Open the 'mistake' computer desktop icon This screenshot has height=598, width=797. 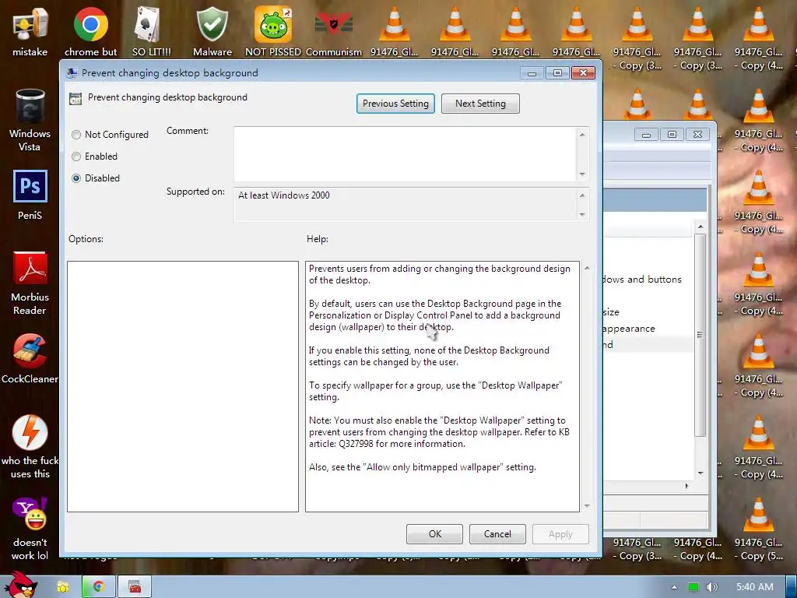[x=30, y=31]
